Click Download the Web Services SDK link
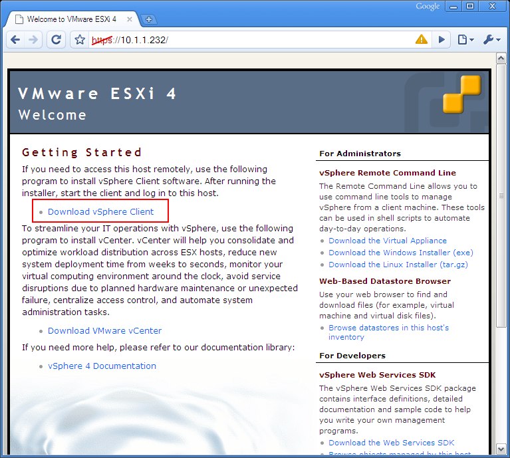 (x=391, y=443)
